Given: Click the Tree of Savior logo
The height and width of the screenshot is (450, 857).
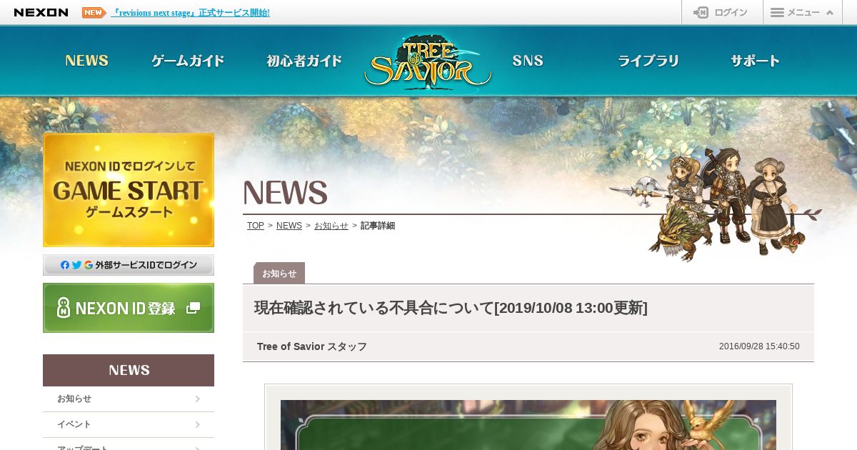Looking at the screenshot, I should pyautogui.click(x=428, y=61).
